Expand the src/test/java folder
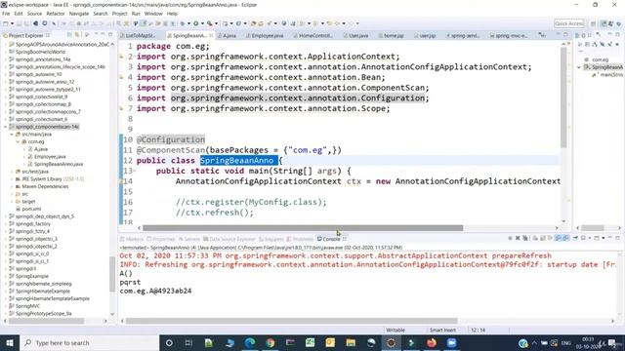This screenshot has height=351, width=625. 12,172
